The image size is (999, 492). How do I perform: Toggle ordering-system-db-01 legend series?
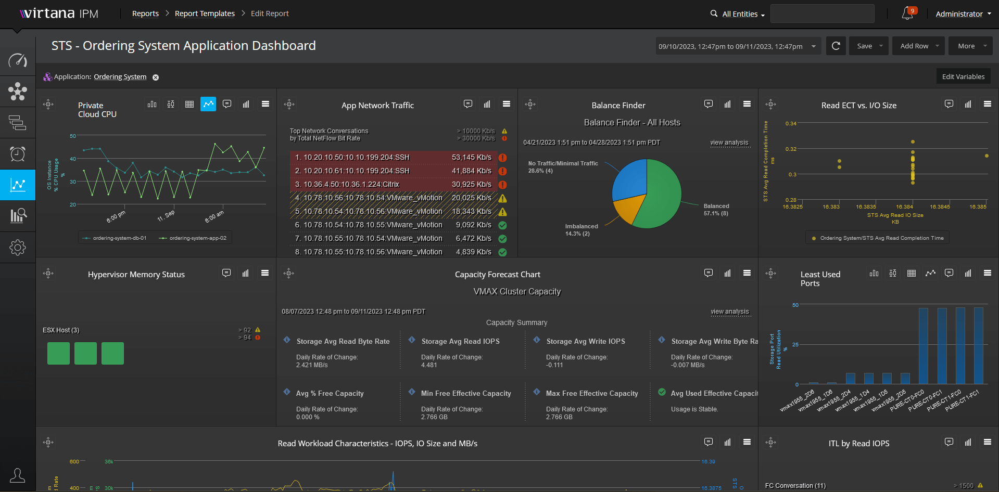click(x=115, y=238)
